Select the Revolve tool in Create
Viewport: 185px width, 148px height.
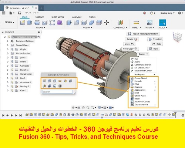37,23
